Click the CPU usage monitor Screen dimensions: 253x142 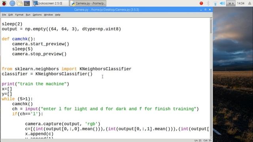231,4
